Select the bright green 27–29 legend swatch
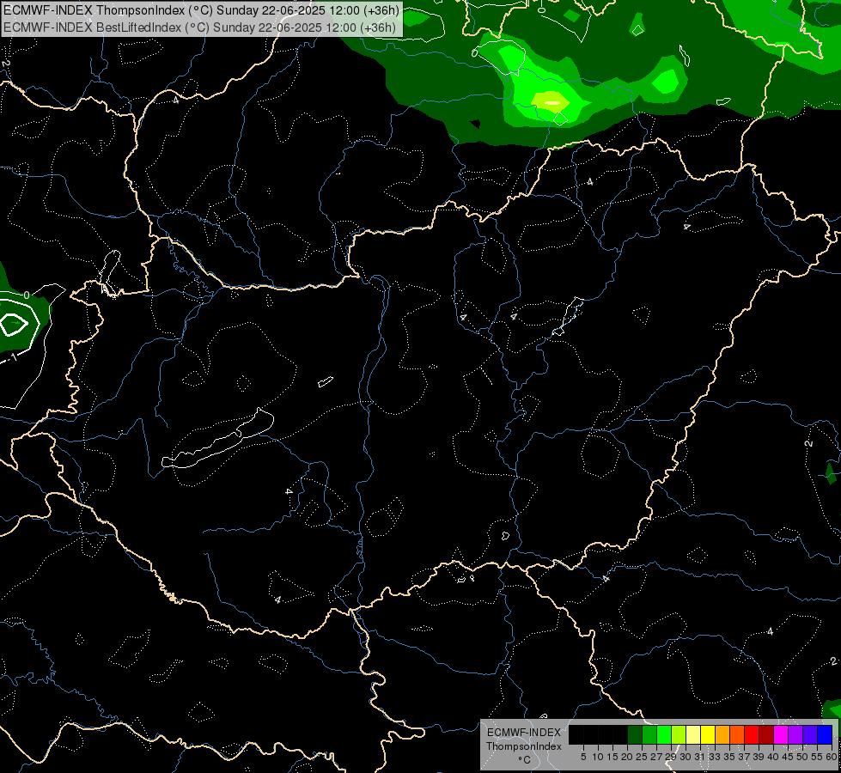 tap(664, 734)
